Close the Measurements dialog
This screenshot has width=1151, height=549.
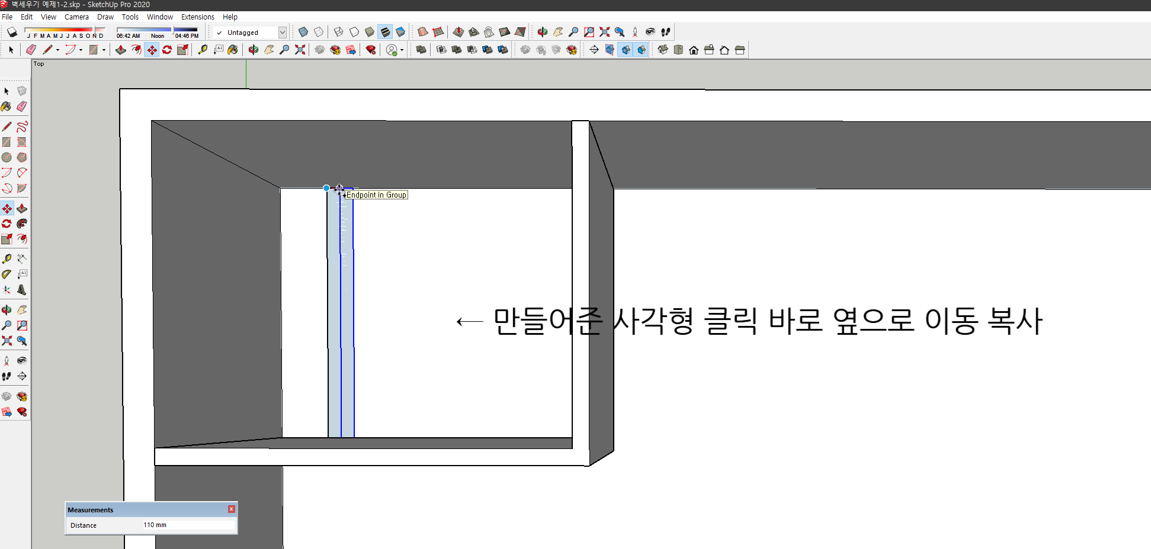(x=231, y=509)
